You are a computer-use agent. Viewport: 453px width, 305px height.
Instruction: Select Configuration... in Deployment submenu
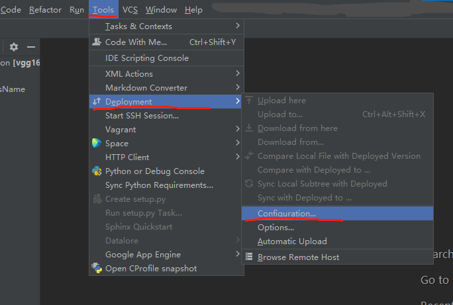287,214
